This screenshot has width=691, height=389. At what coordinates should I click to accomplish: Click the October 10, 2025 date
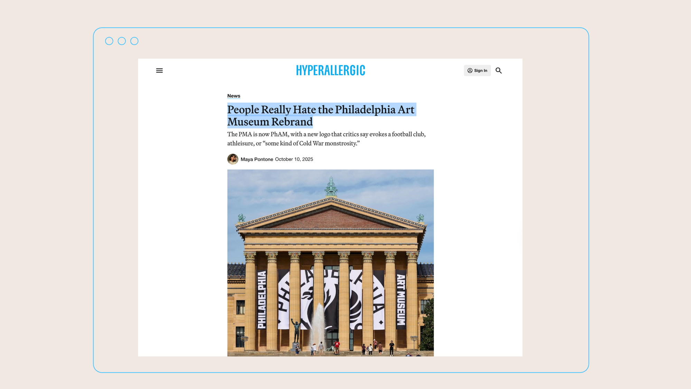[294, 159]
